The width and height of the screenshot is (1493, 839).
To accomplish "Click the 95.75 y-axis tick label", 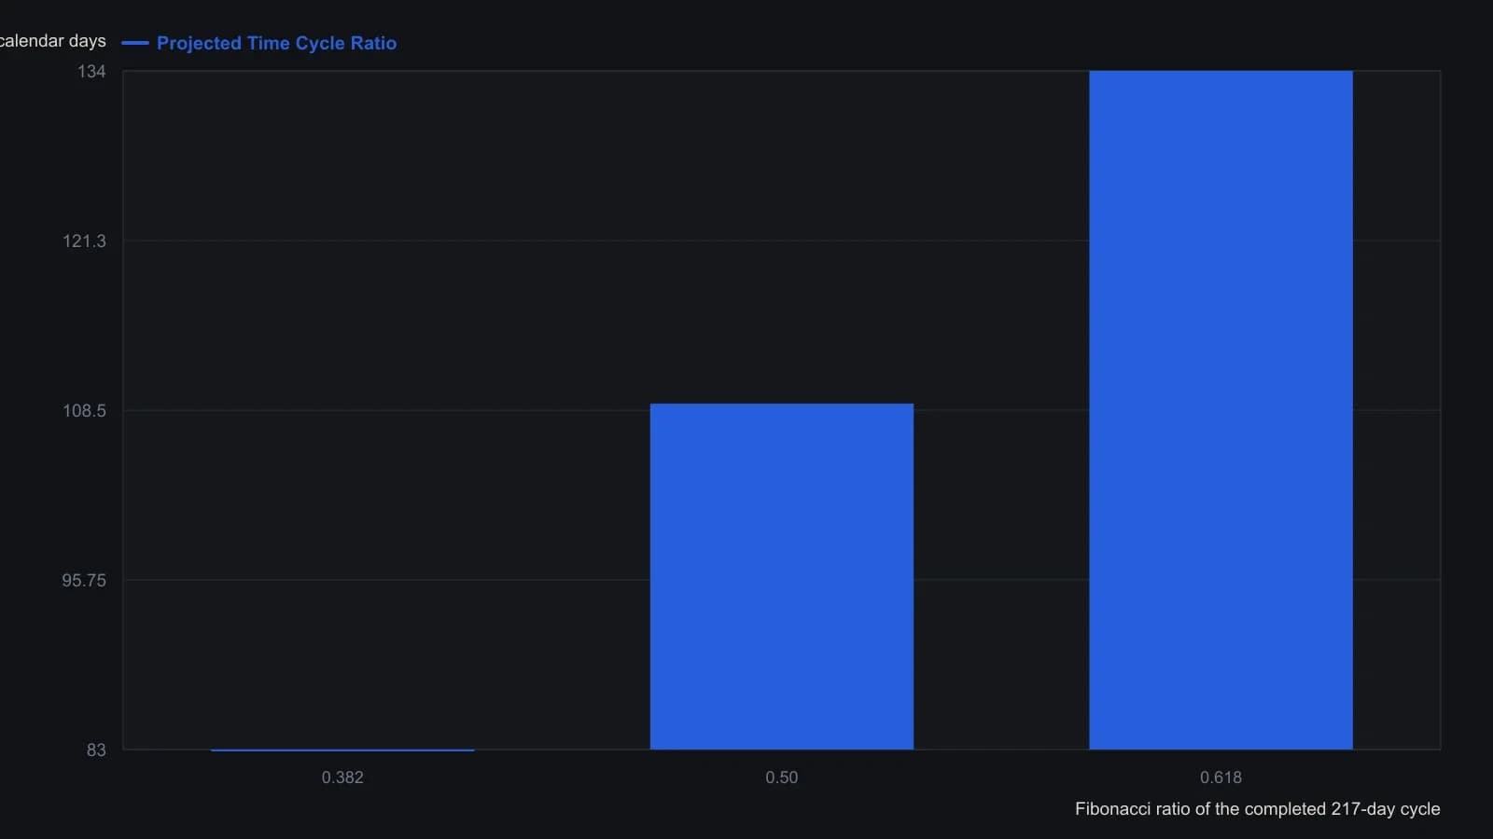I will (84, 581).
